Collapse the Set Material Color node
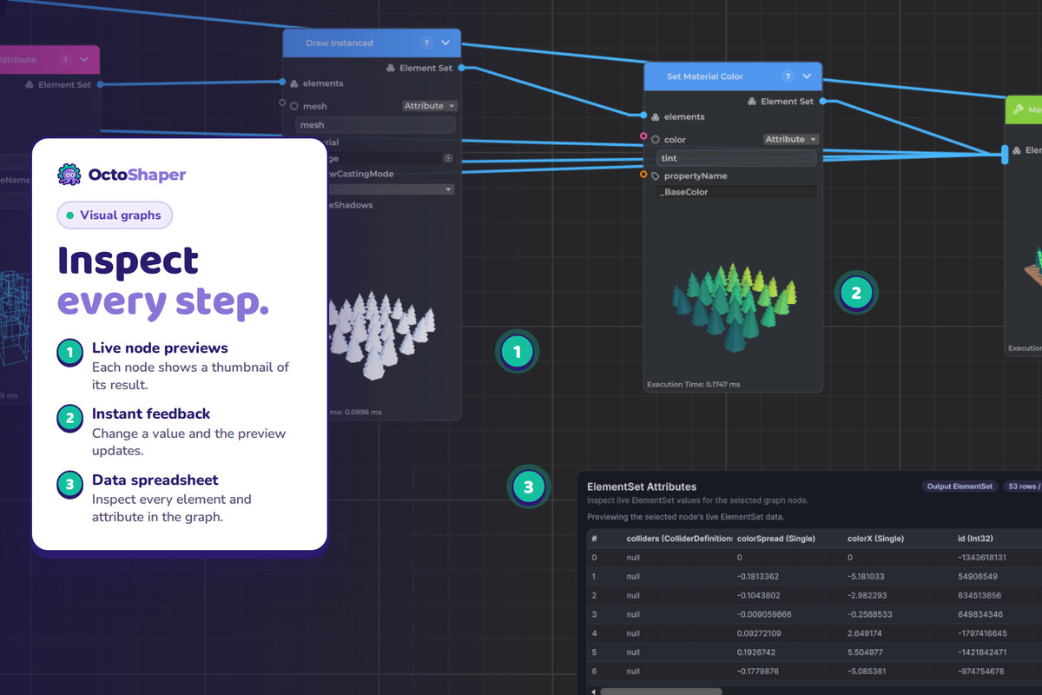The image size is (1042, 695). point(807,76)
